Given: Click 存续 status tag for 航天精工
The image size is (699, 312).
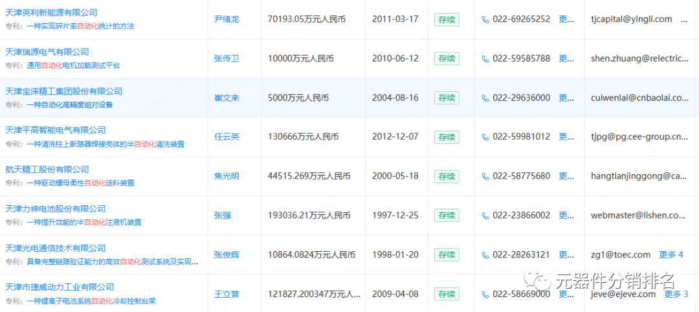Looking at the screenshot, I should [x=447, y=176].
